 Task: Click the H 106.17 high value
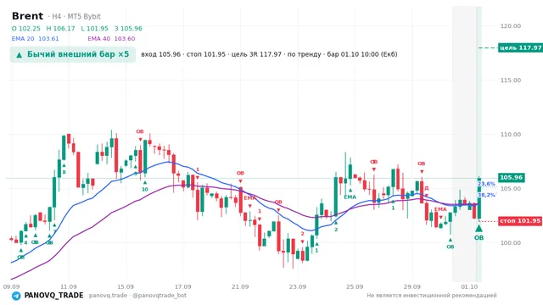tap(60, 29)
